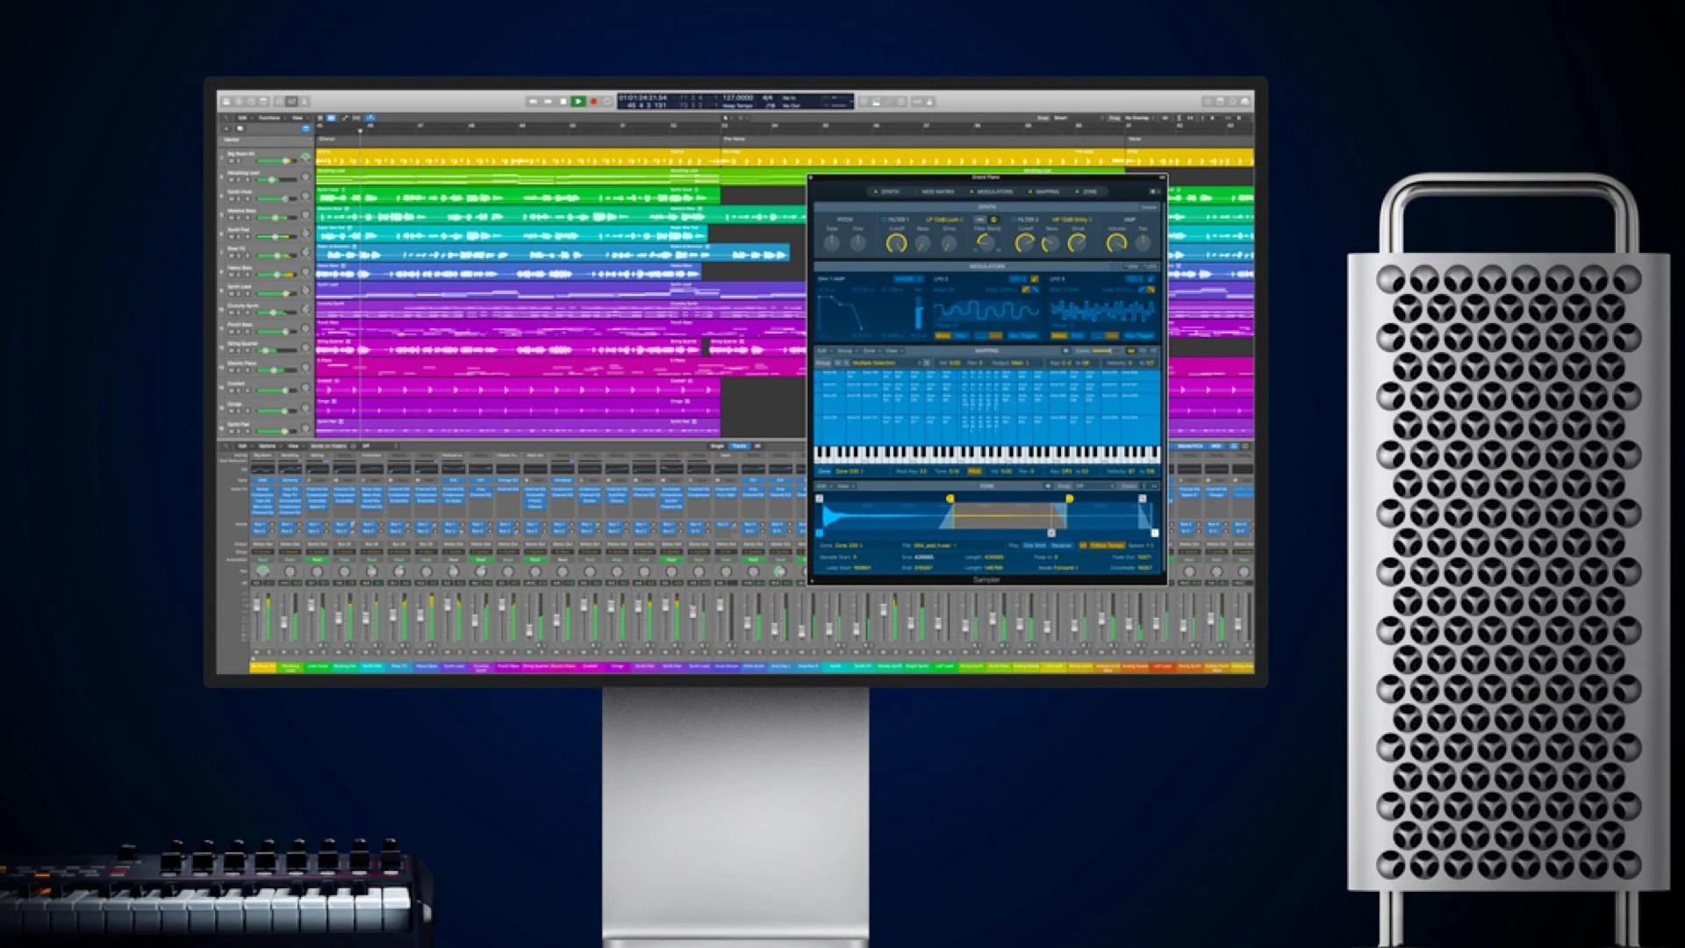
Task: Open the Library icon in control bar
Action: click(x=226, y=102)
